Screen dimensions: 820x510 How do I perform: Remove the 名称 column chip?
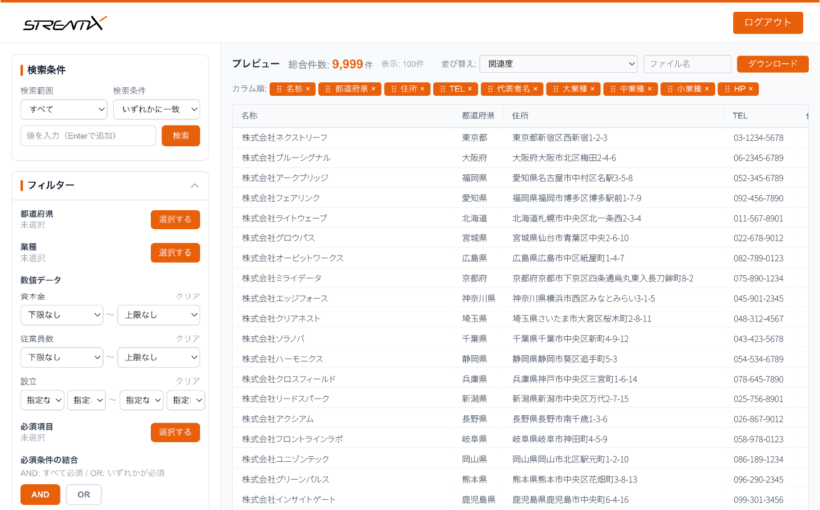308,89
